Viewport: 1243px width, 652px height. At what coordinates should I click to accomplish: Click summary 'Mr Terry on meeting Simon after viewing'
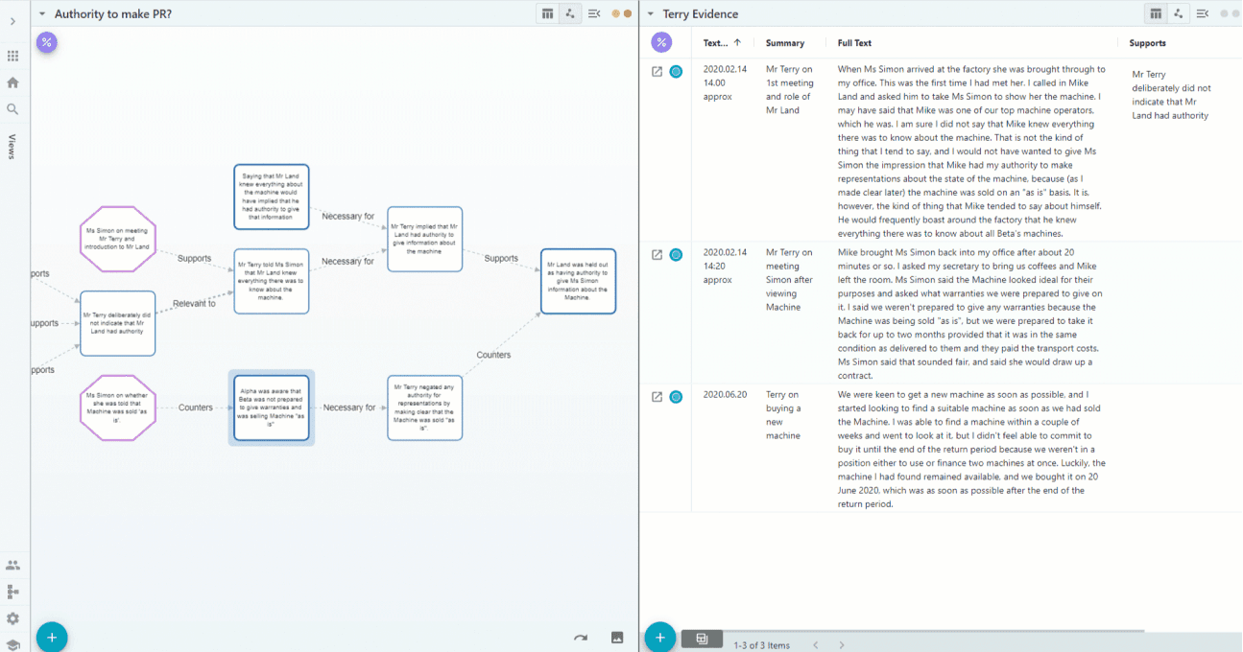[x=790, y=280]
